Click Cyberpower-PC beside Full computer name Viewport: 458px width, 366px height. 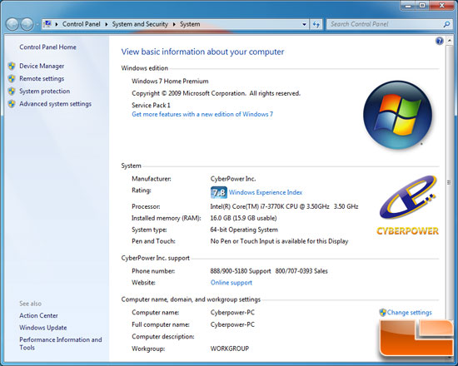(232, 324)
